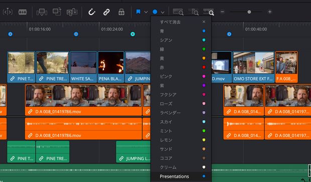Select the blue JUMPIN video clip
This screenshot has width=311, height=182.
pos(138,67)
